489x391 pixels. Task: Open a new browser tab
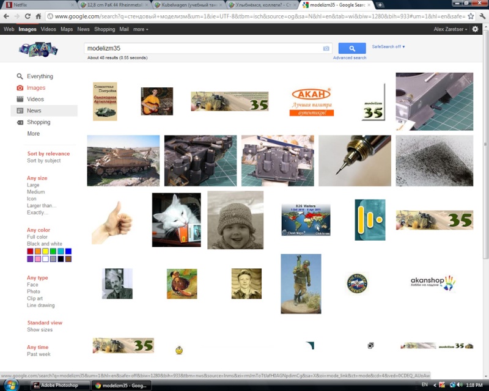(380, 5)
